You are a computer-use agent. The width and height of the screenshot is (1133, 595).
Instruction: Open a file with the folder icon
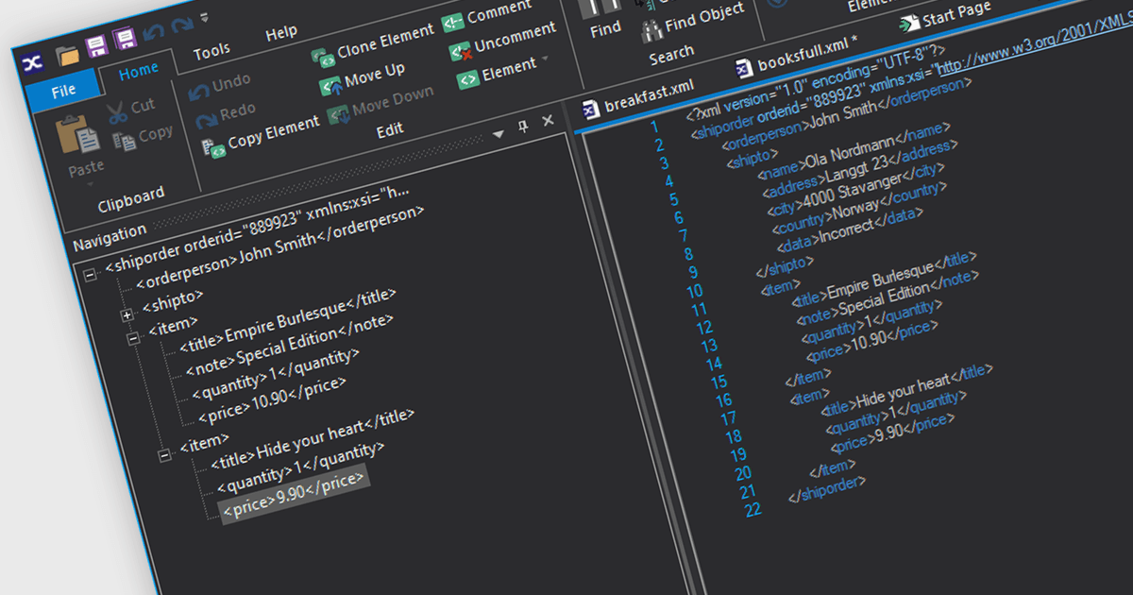[x=67, y=55]
